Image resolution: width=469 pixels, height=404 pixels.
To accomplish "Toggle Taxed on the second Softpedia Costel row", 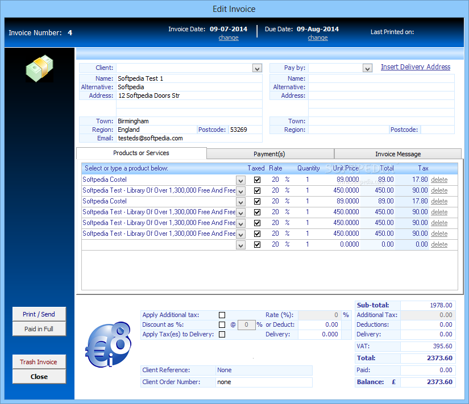I will pos(257,201).
